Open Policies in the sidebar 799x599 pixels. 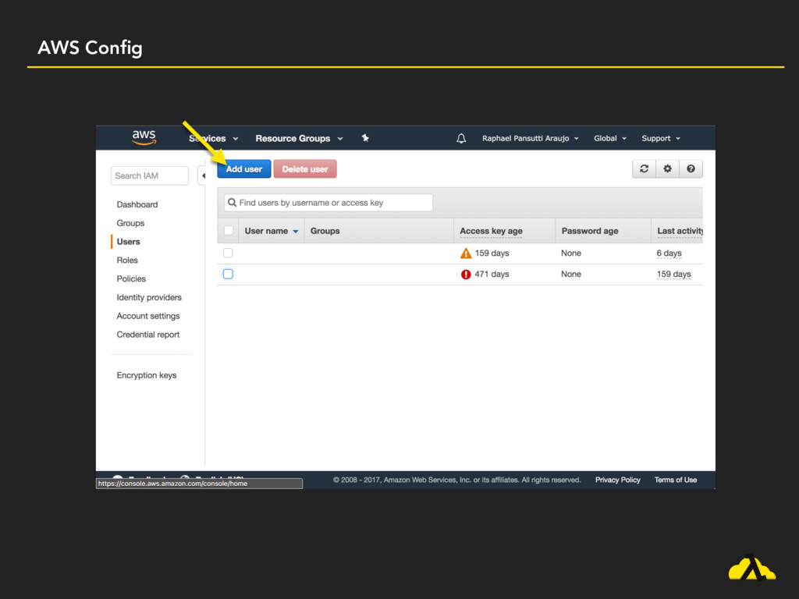click(131, 279)
